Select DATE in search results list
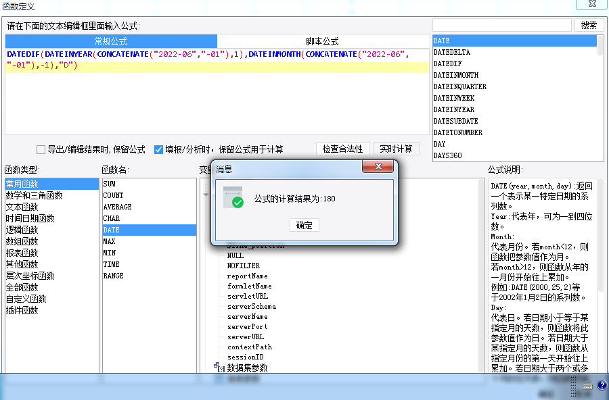This screenshot has height=400, width=609. point(515,41)
